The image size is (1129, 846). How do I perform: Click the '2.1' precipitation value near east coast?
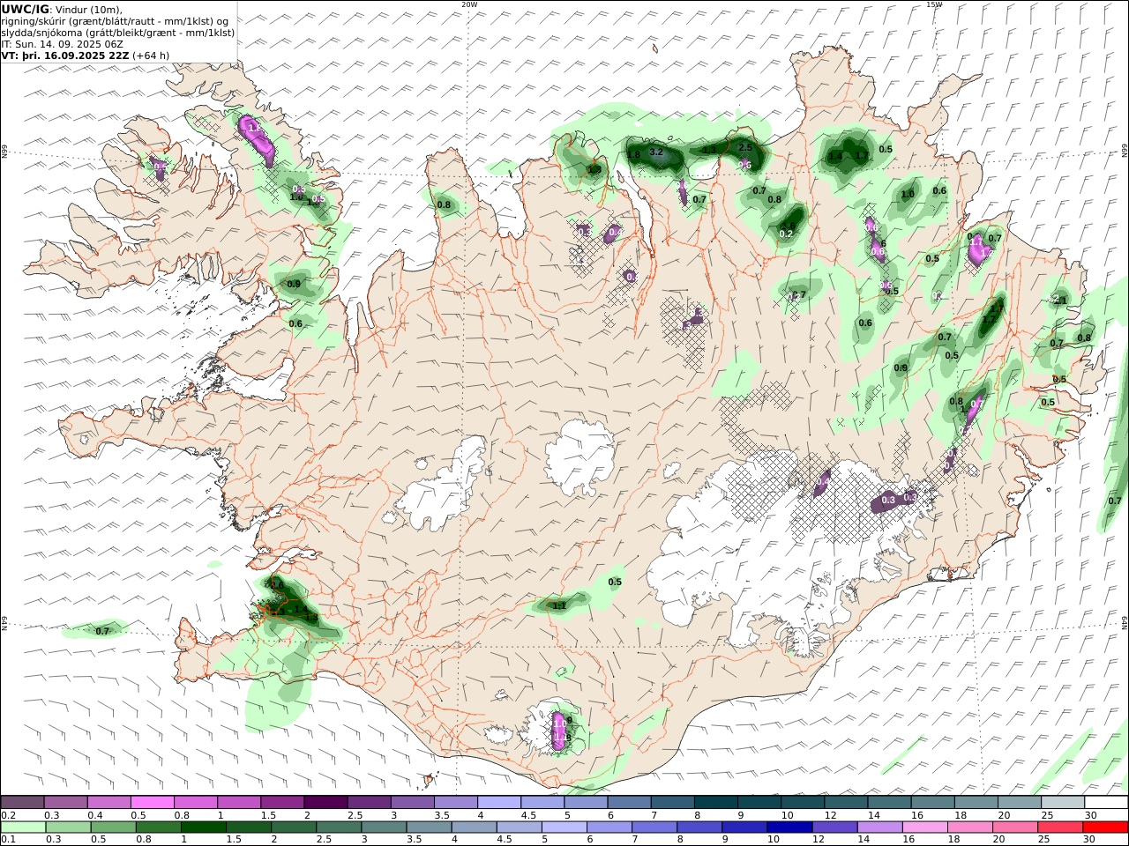tap(1060, 300)
